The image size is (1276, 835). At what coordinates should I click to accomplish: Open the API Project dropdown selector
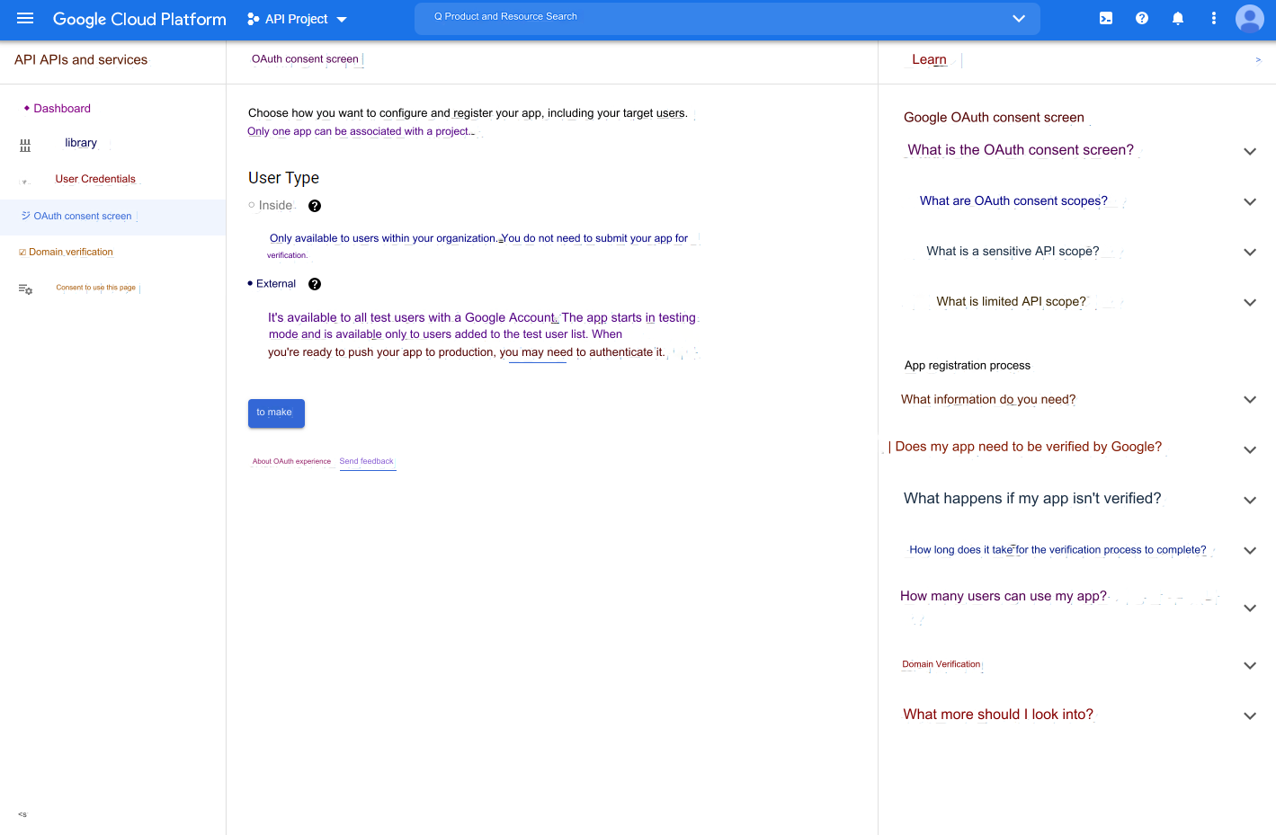(x=297, y=19)
